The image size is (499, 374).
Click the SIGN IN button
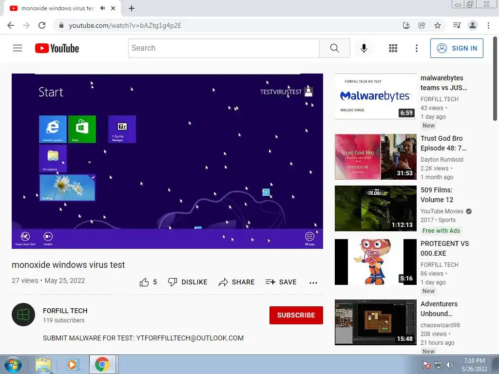457,48
